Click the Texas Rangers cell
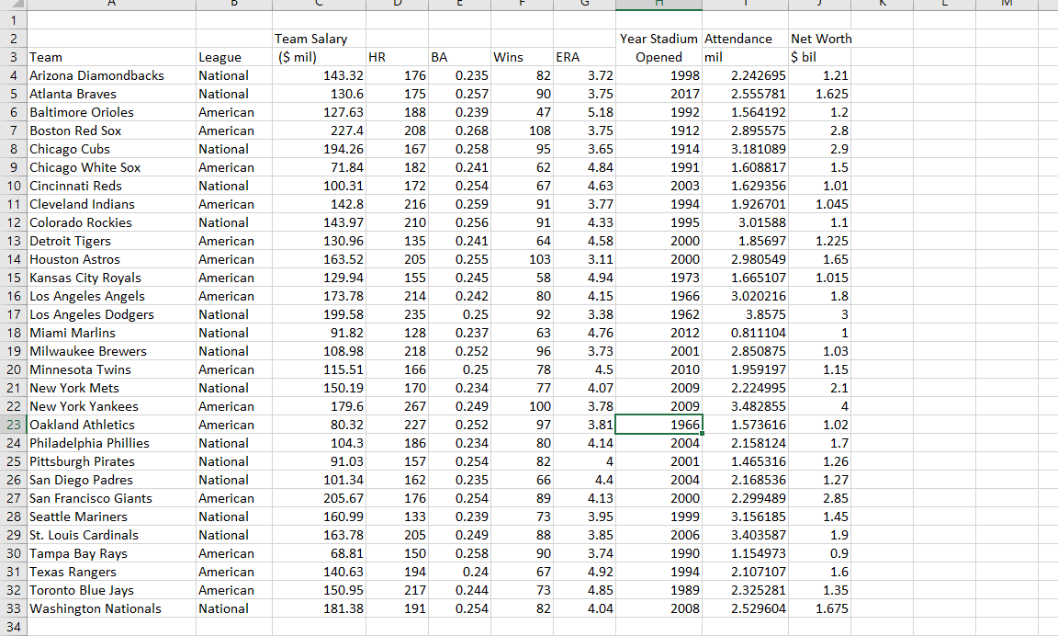 pyautogui.click(x=111, y=572)
